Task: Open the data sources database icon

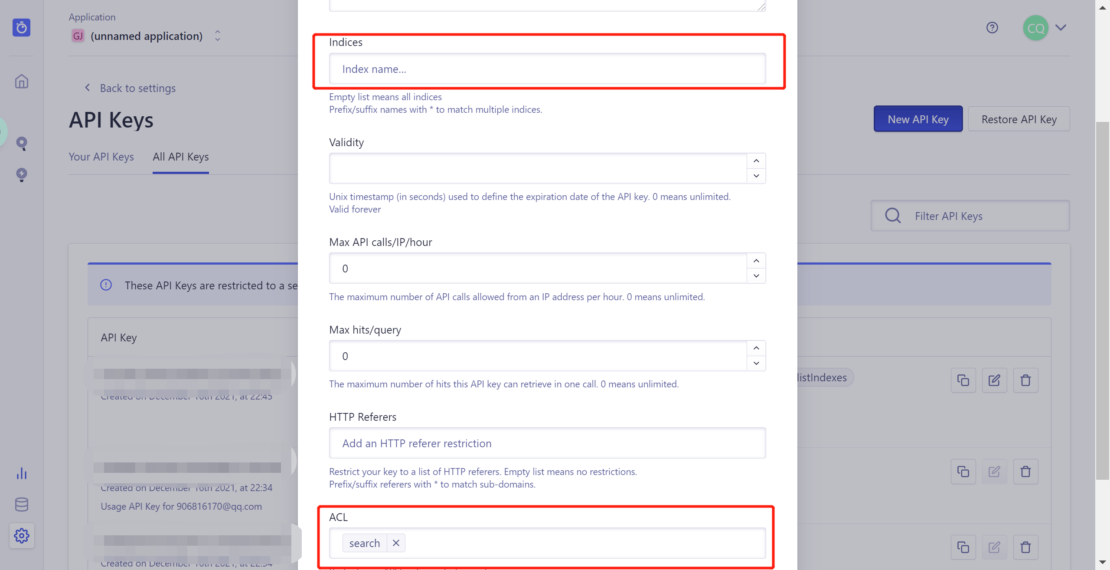Action: [22, 504]
